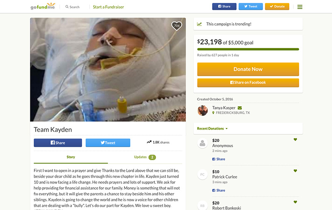Click the blue Tweet button below title

tap(108, 143)
